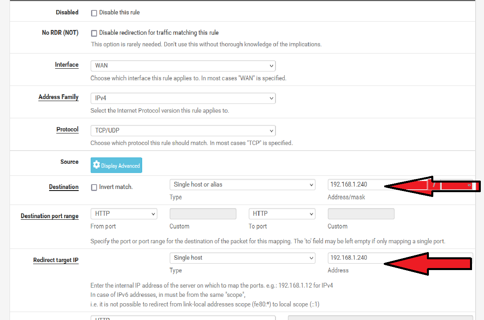Click the underlined Interface label
The image size is (484, 320).
(67, 65)
